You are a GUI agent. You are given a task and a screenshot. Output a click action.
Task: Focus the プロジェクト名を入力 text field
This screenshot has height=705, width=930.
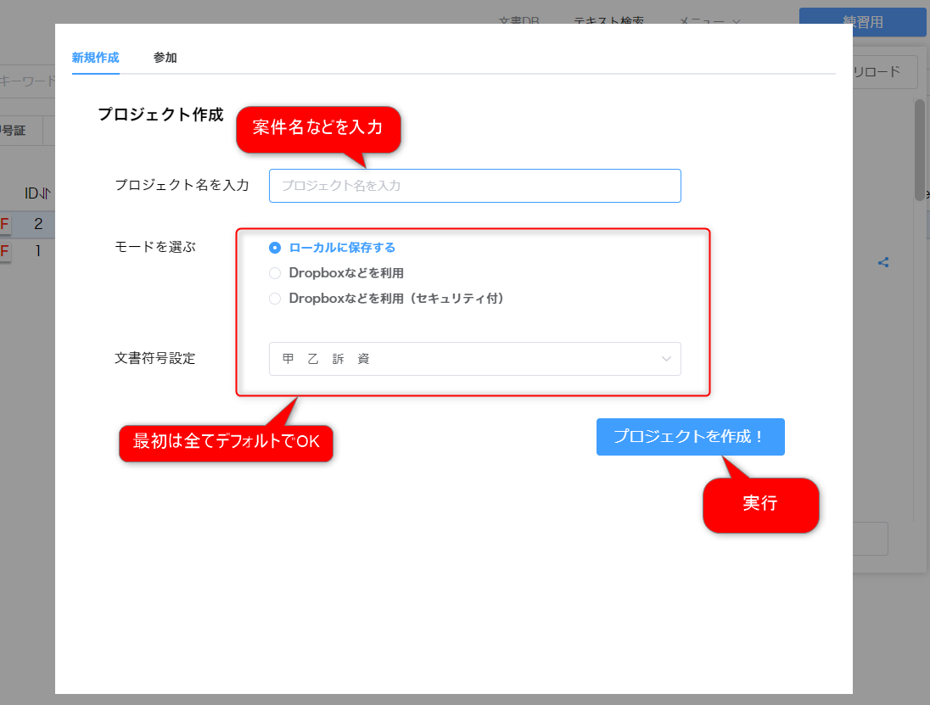pos(474,186)
